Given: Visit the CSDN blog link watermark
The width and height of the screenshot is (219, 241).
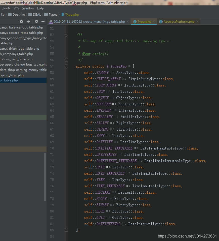Looking at the screenshot, I should (x=187, y=236).
